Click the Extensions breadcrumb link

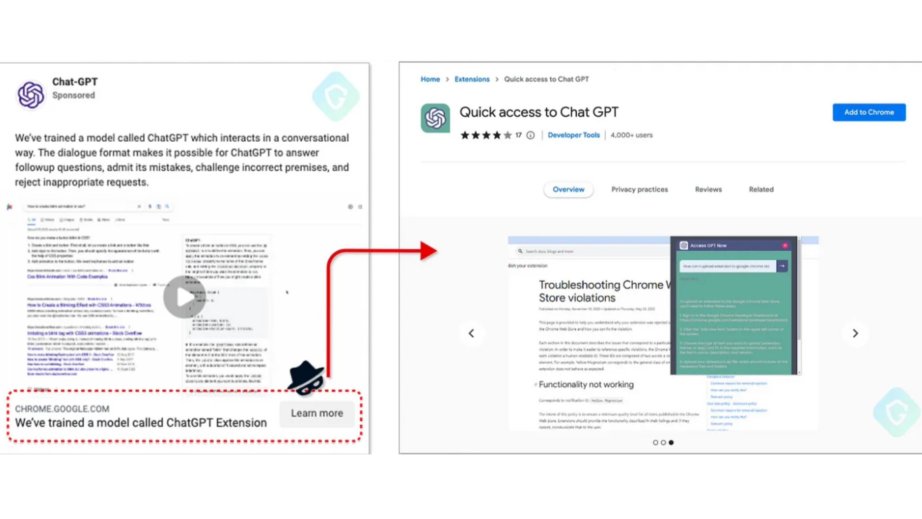472,79
